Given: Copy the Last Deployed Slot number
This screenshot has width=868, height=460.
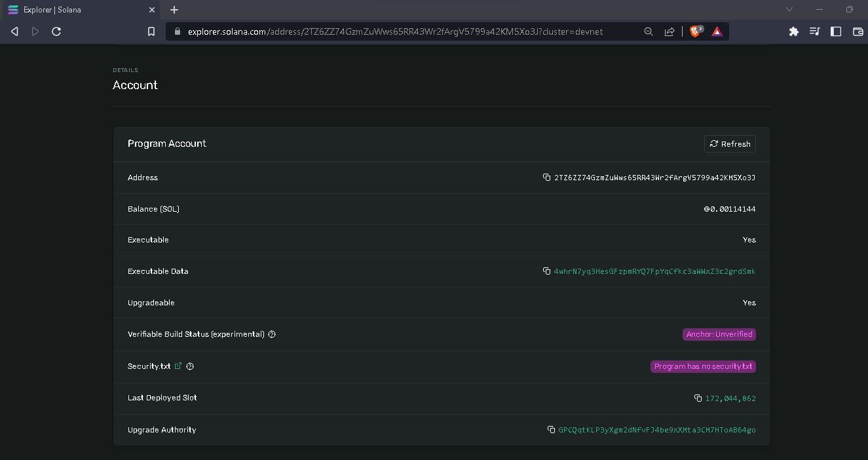Looking at the screenshot, I should (x=698, y=398).
